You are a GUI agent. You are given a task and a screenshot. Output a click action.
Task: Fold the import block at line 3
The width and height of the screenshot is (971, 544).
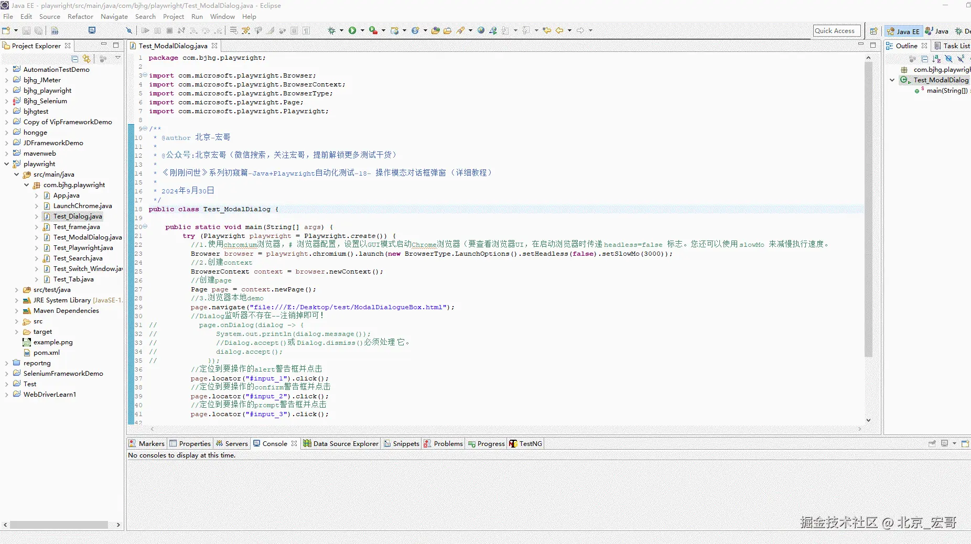click(x=145, y=75)
